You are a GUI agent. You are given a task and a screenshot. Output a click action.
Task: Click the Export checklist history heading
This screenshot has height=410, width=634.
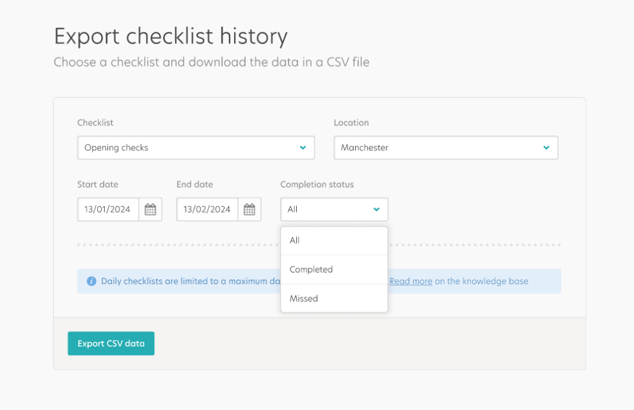tap(171, 36)
